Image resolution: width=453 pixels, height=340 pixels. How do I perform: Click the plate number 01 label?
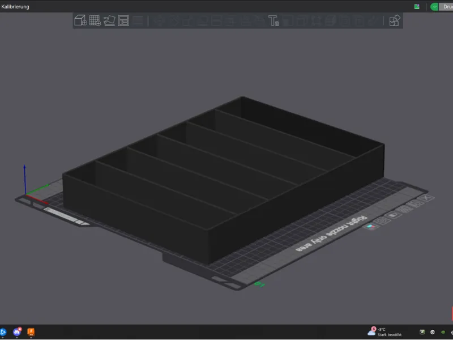259,284
